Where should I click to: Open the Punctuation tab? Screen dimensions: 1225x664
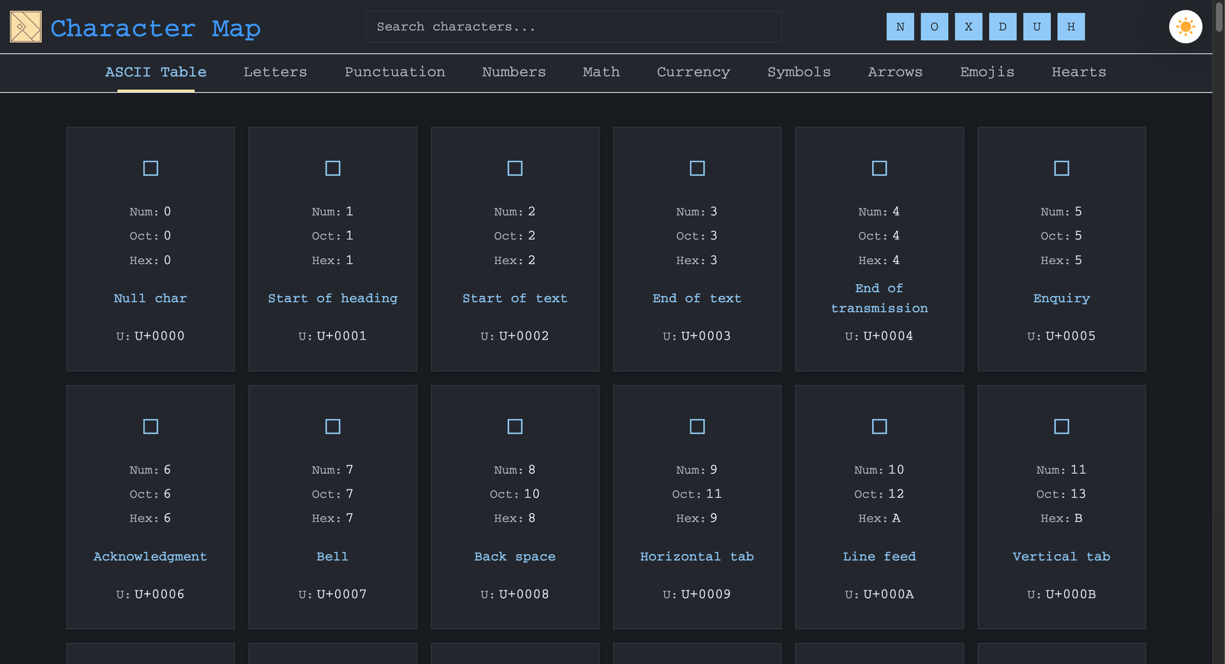click(394, 72)
